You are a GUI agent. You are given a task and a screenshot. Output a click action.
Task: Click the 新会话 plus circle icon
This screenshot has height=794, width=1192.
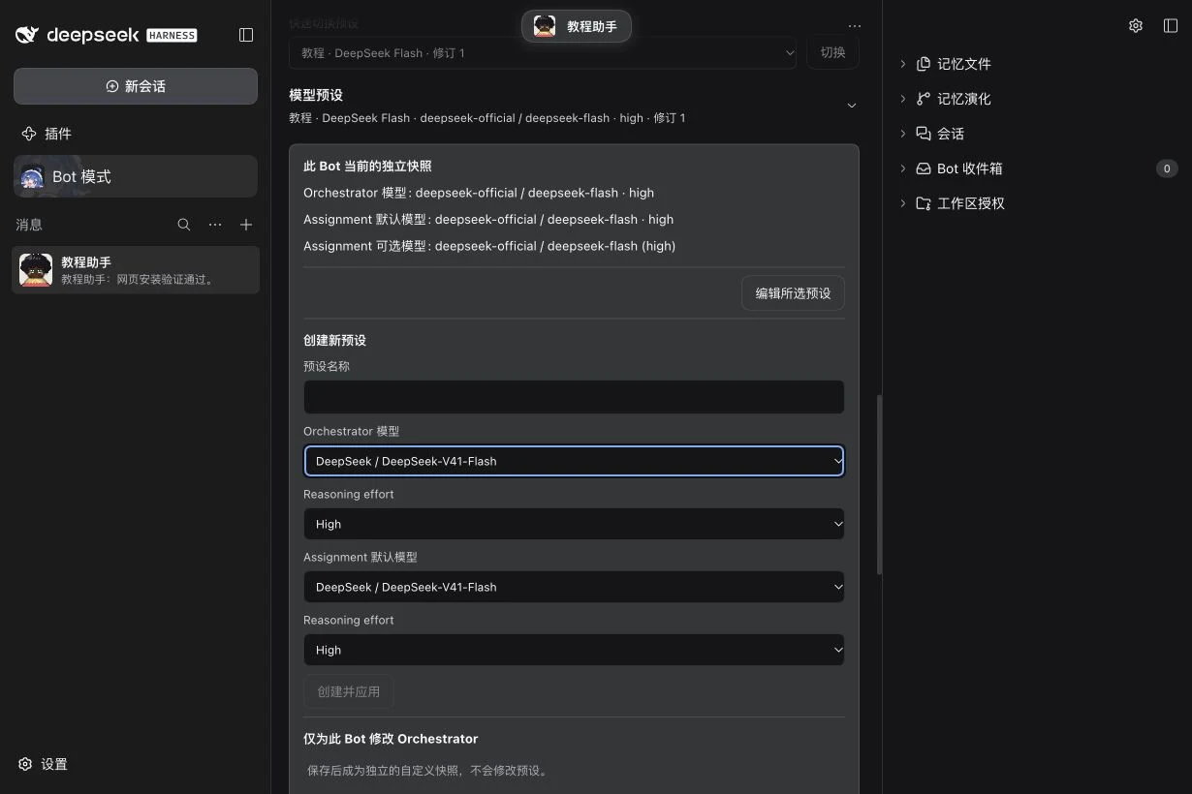point(112,86)
